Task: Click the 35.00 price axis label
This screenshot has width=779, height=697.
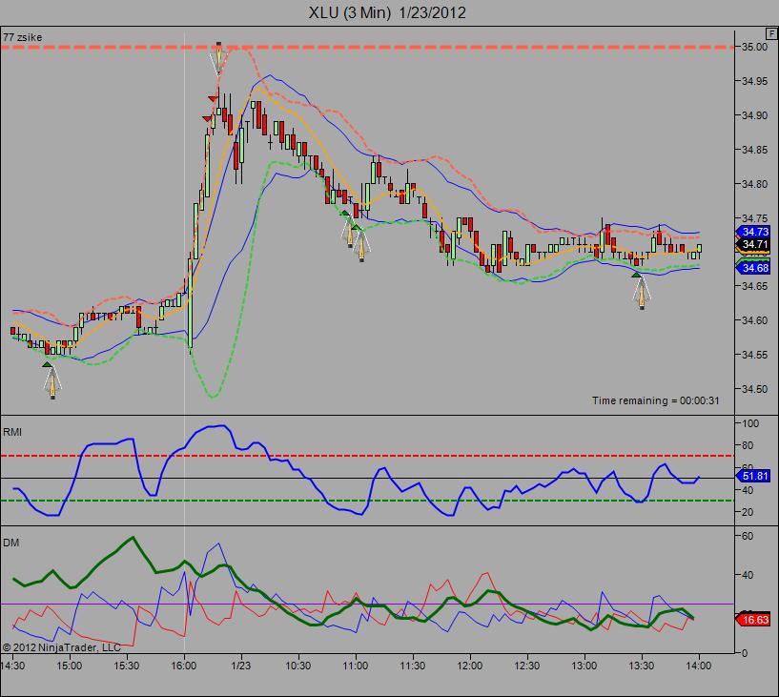Action: pyautogui.click(x=754, y=47)
